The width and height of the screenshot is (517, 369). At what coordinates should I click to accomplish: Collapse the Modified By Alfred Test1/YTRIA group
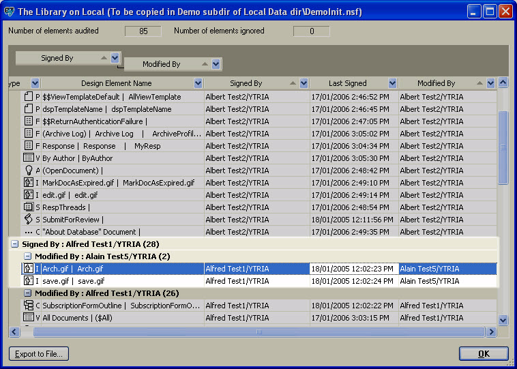click(x=27, y=293)
